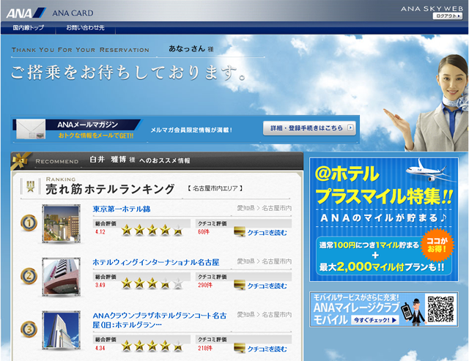Viewport: 469px width, 361px height.
Task: Click 愛知県 > 名古屋市内 for 東京第一ホテル錦
Action: click(x=264, y=208)
